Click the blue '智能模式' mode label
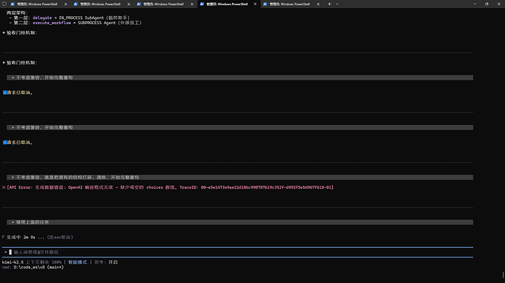 78,262
